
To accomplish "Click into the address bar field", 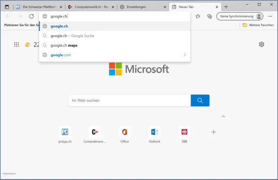I will click(x=115, y=16).
